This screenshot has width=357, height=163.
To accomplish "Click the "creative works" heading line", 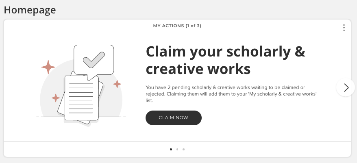I will 198,70.
